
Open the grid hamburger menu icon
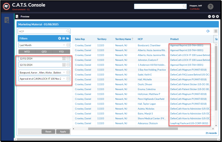click(216, 31)
